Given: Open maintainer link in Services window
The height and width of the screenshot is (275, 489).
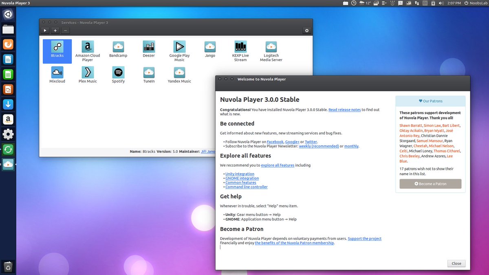Looking at the screenshot, I should pos(208,152).
